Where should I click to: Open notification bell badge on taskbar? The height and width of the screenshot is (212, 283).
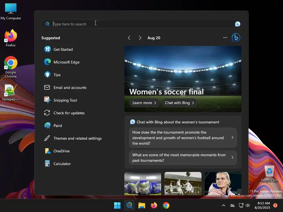coord(275,205)
